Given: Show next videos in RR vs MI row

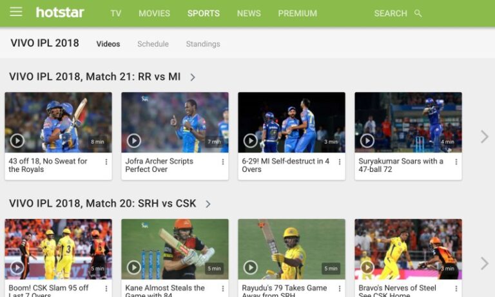Looking at the screenshot, I should 484,137.
